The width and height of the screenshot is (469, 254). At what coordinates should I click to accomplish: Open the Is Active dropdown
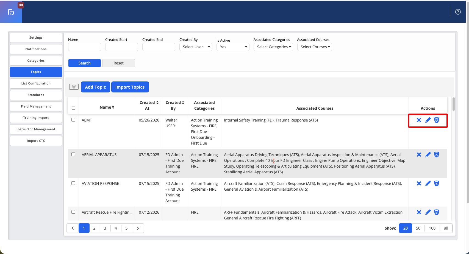(233, 47)
